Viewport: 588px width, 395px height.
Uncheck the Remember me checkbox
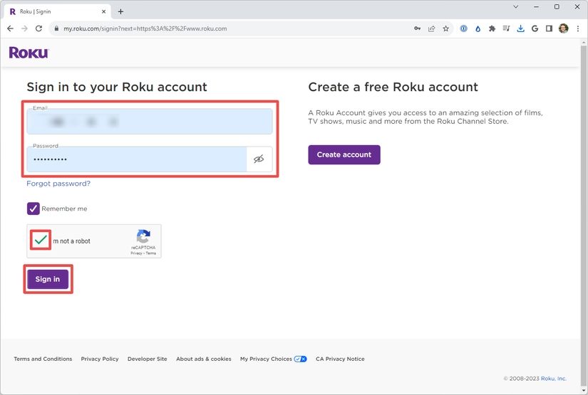point(33,209)
